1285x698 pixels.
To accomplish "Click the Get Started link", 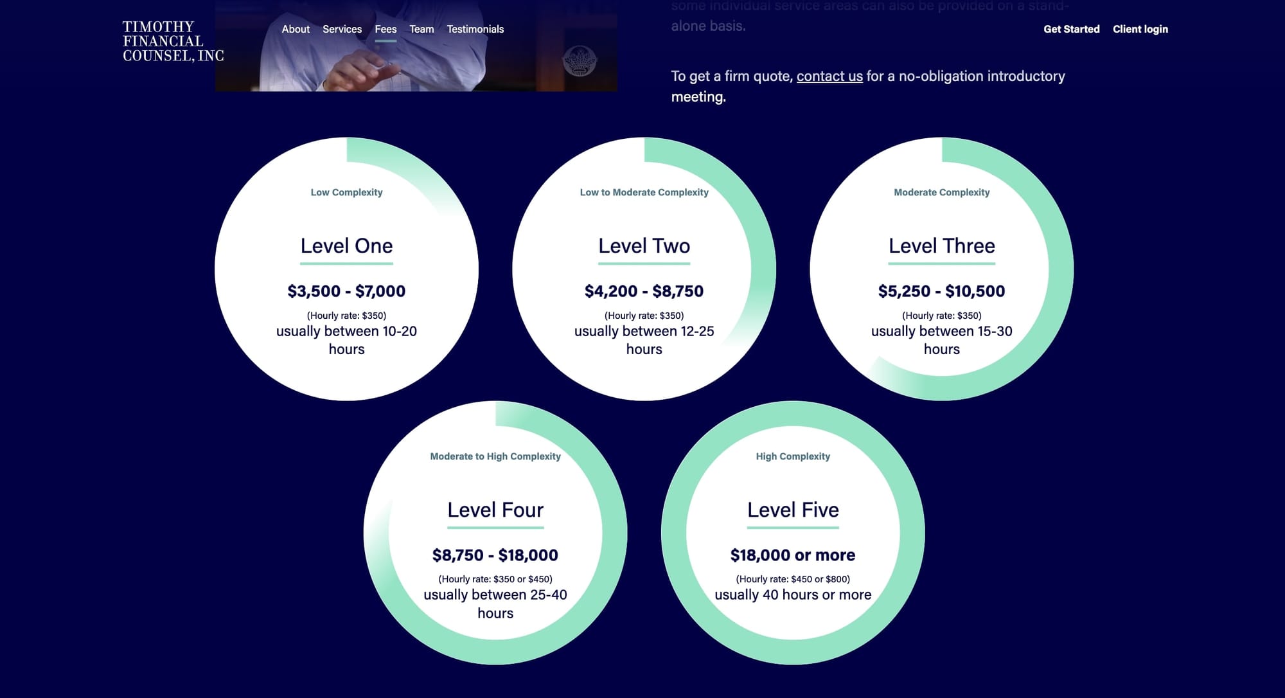I will point(1071,29).
